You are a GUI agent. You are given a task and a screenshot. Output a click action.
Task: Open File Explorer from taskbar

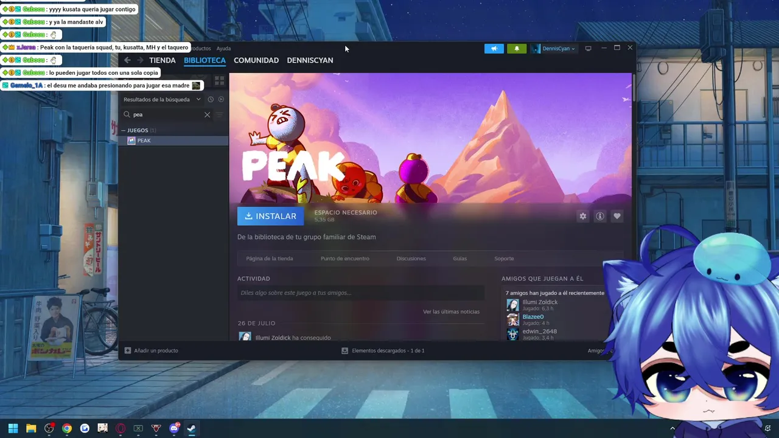tap(31, 428)
